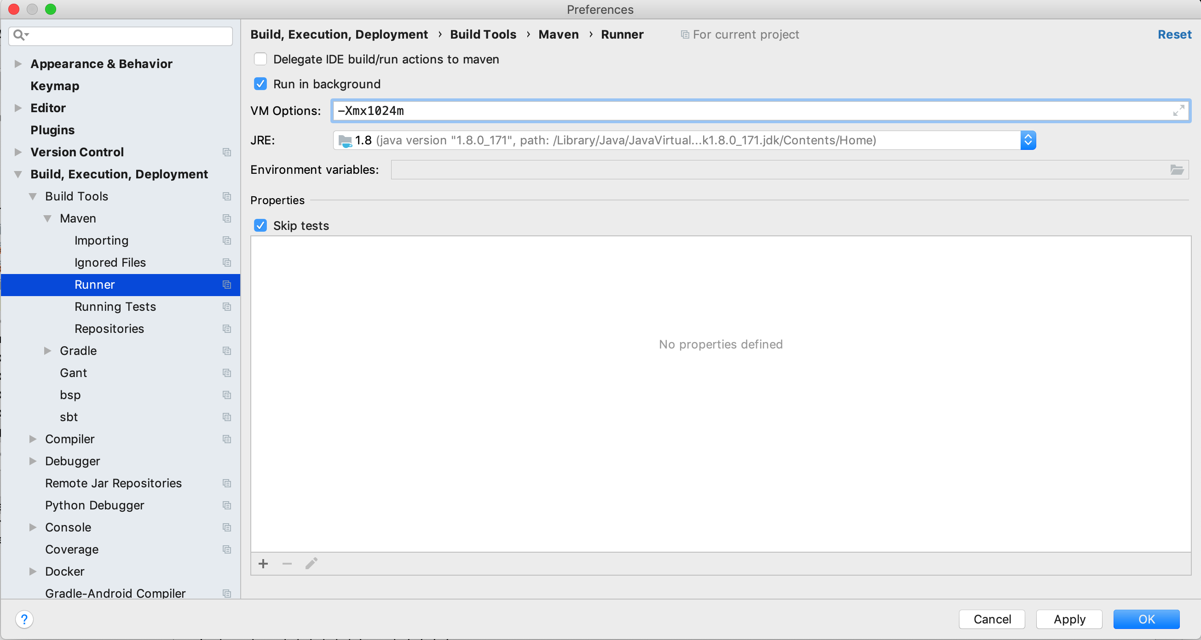Select Plugins in settings tree
Screen dimensions: 1201x640
pos(52,130)
